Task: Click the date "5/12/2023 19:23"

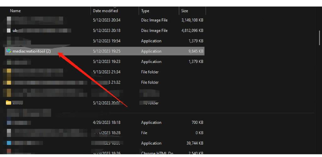Action: click(107, 62)
